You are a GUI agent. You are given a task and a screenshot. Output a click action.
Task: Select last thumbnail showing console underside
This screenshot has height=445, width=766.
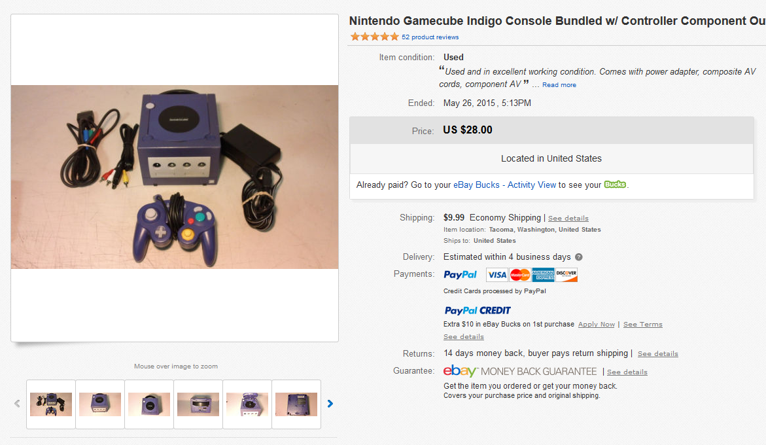point(296,404)
